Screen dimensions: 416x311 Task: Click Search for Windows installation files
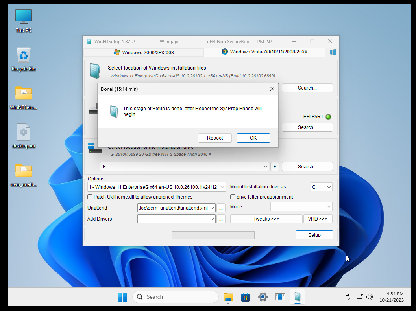307,88
